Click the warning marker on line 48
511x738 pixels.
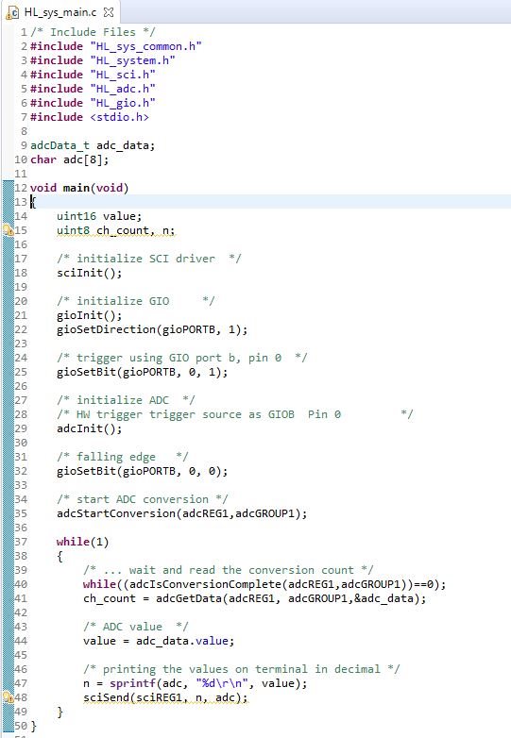(x=8, y=697)
